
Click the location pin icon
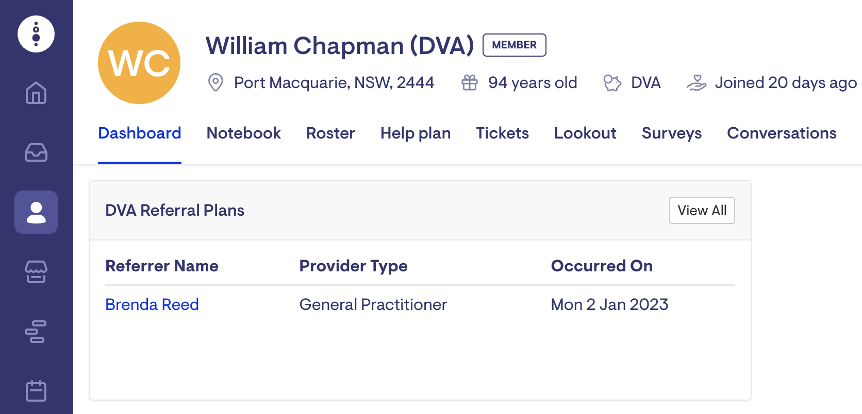[215, 82]
